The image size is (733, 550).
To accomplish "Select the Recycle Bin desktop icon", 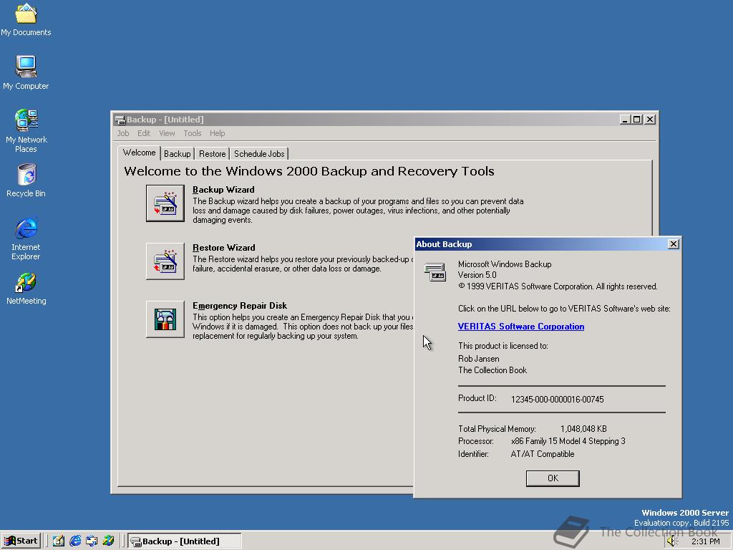I will [26, 180].
